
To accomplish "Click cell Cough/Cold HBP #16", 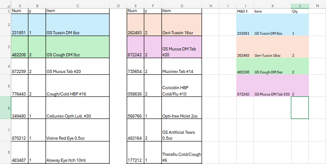I will tap(78, 86).
